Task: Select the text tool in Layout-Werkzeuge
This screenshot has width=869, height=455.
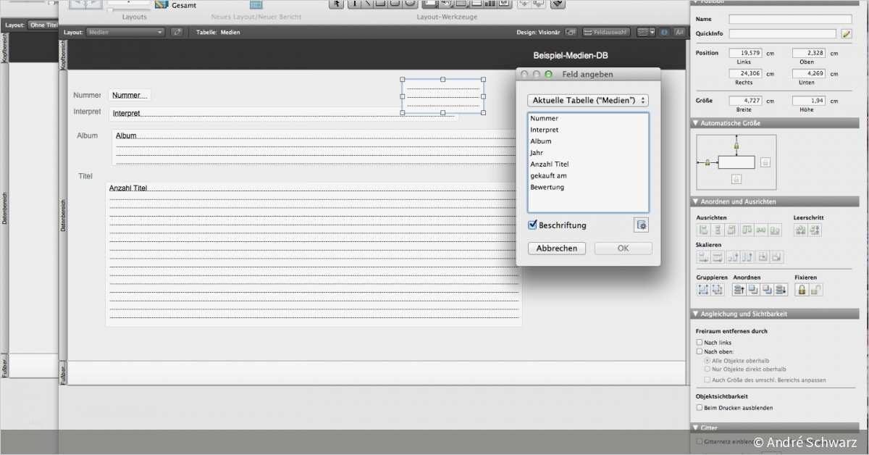Action: coord(353,4)
